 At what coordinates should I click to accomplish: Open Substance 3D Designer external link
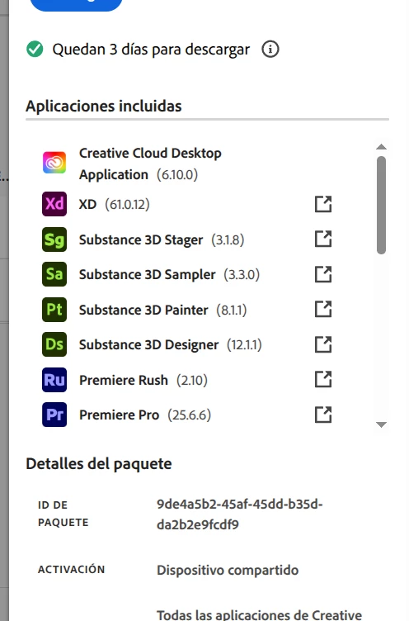point(323,344)
